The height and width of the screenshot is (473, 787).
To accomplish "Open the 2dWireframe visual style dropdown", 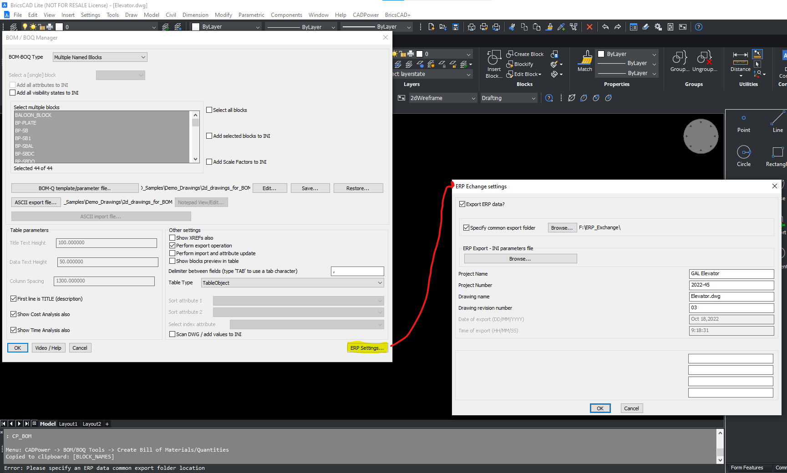I will (x=442, y=98).
